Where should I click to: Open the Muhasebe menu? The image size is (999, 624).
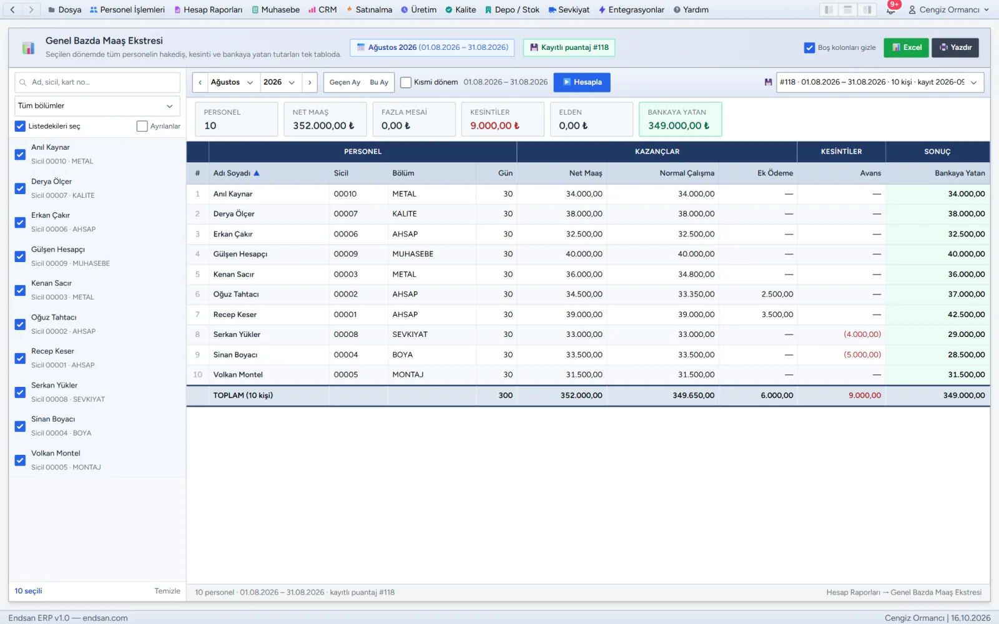pos(275,10)
